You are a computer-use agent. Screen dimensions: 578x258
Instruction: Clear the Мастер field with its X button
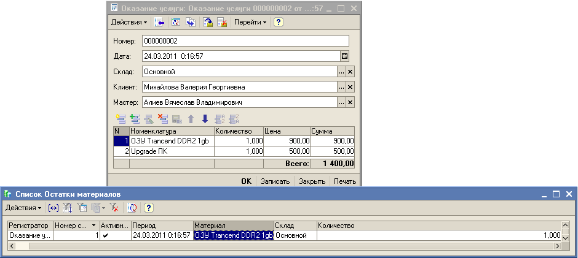point(350,102)
